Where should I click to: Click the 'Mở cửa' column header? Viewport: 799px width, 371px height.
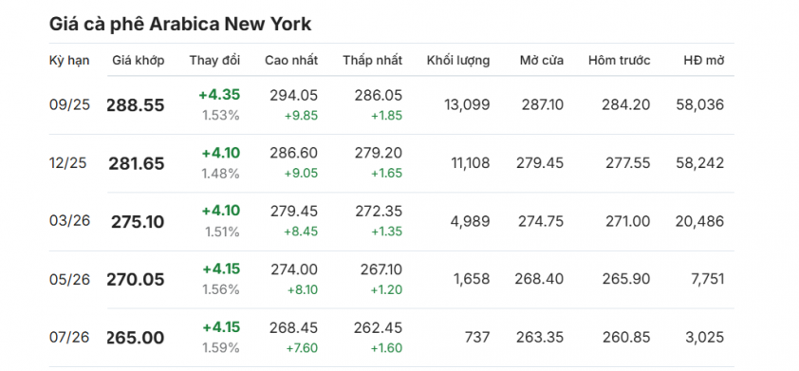pos(542,60)
